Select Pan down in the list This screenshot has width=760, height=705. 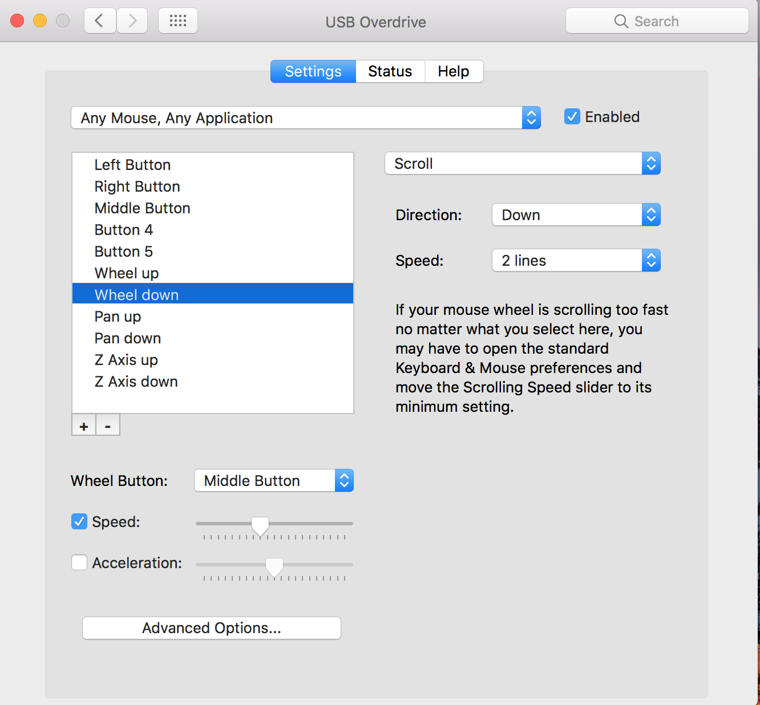(213, 338)
